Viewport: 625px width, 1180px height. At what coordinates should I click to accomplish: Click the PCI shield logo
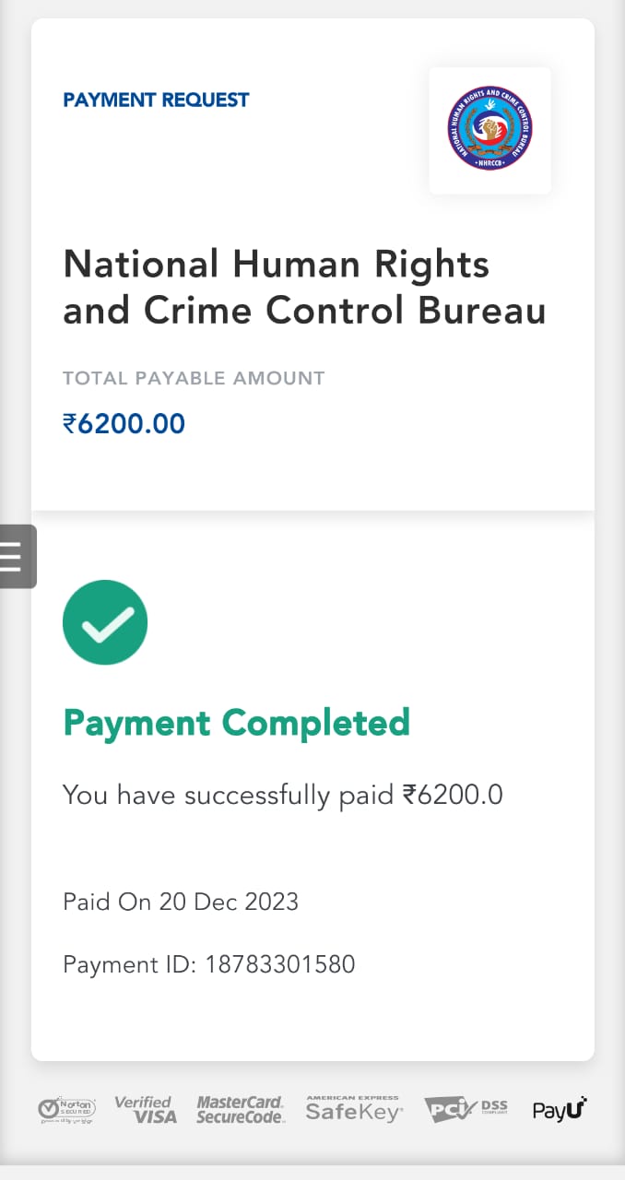point(448,1109)
